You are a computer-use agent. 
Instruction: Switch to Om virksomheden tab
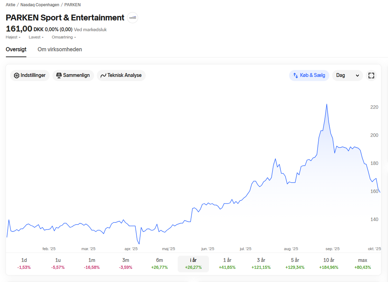click(60, 50)
